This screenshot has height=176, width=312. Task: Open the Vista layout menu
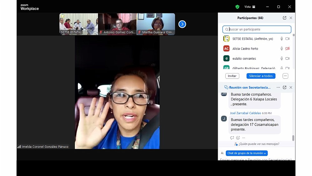[250, 7]
